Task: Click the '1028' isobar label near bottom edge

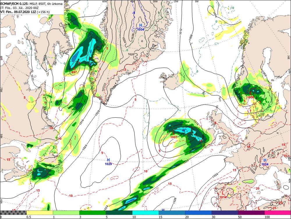Action: 175,201
